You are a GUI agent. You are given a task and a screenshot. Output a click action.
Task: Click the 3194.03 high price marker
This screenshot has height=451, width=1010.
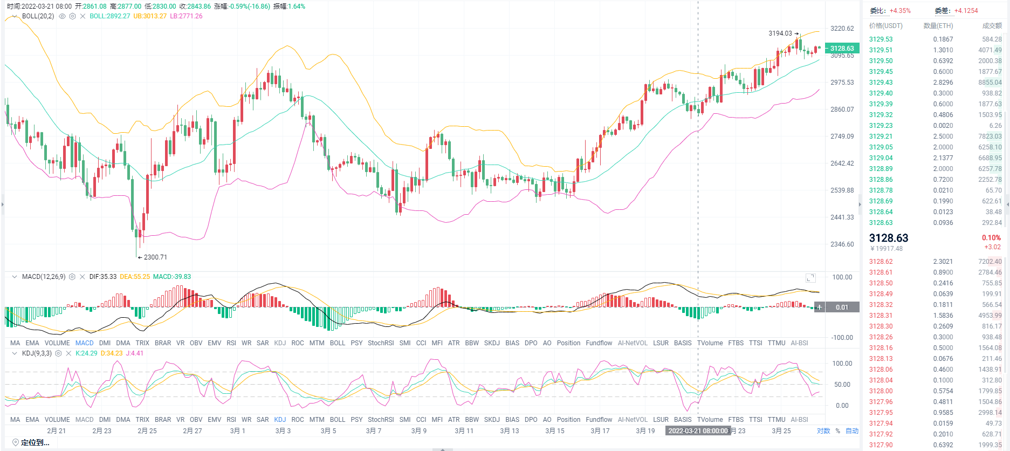(x=780, y=33)
